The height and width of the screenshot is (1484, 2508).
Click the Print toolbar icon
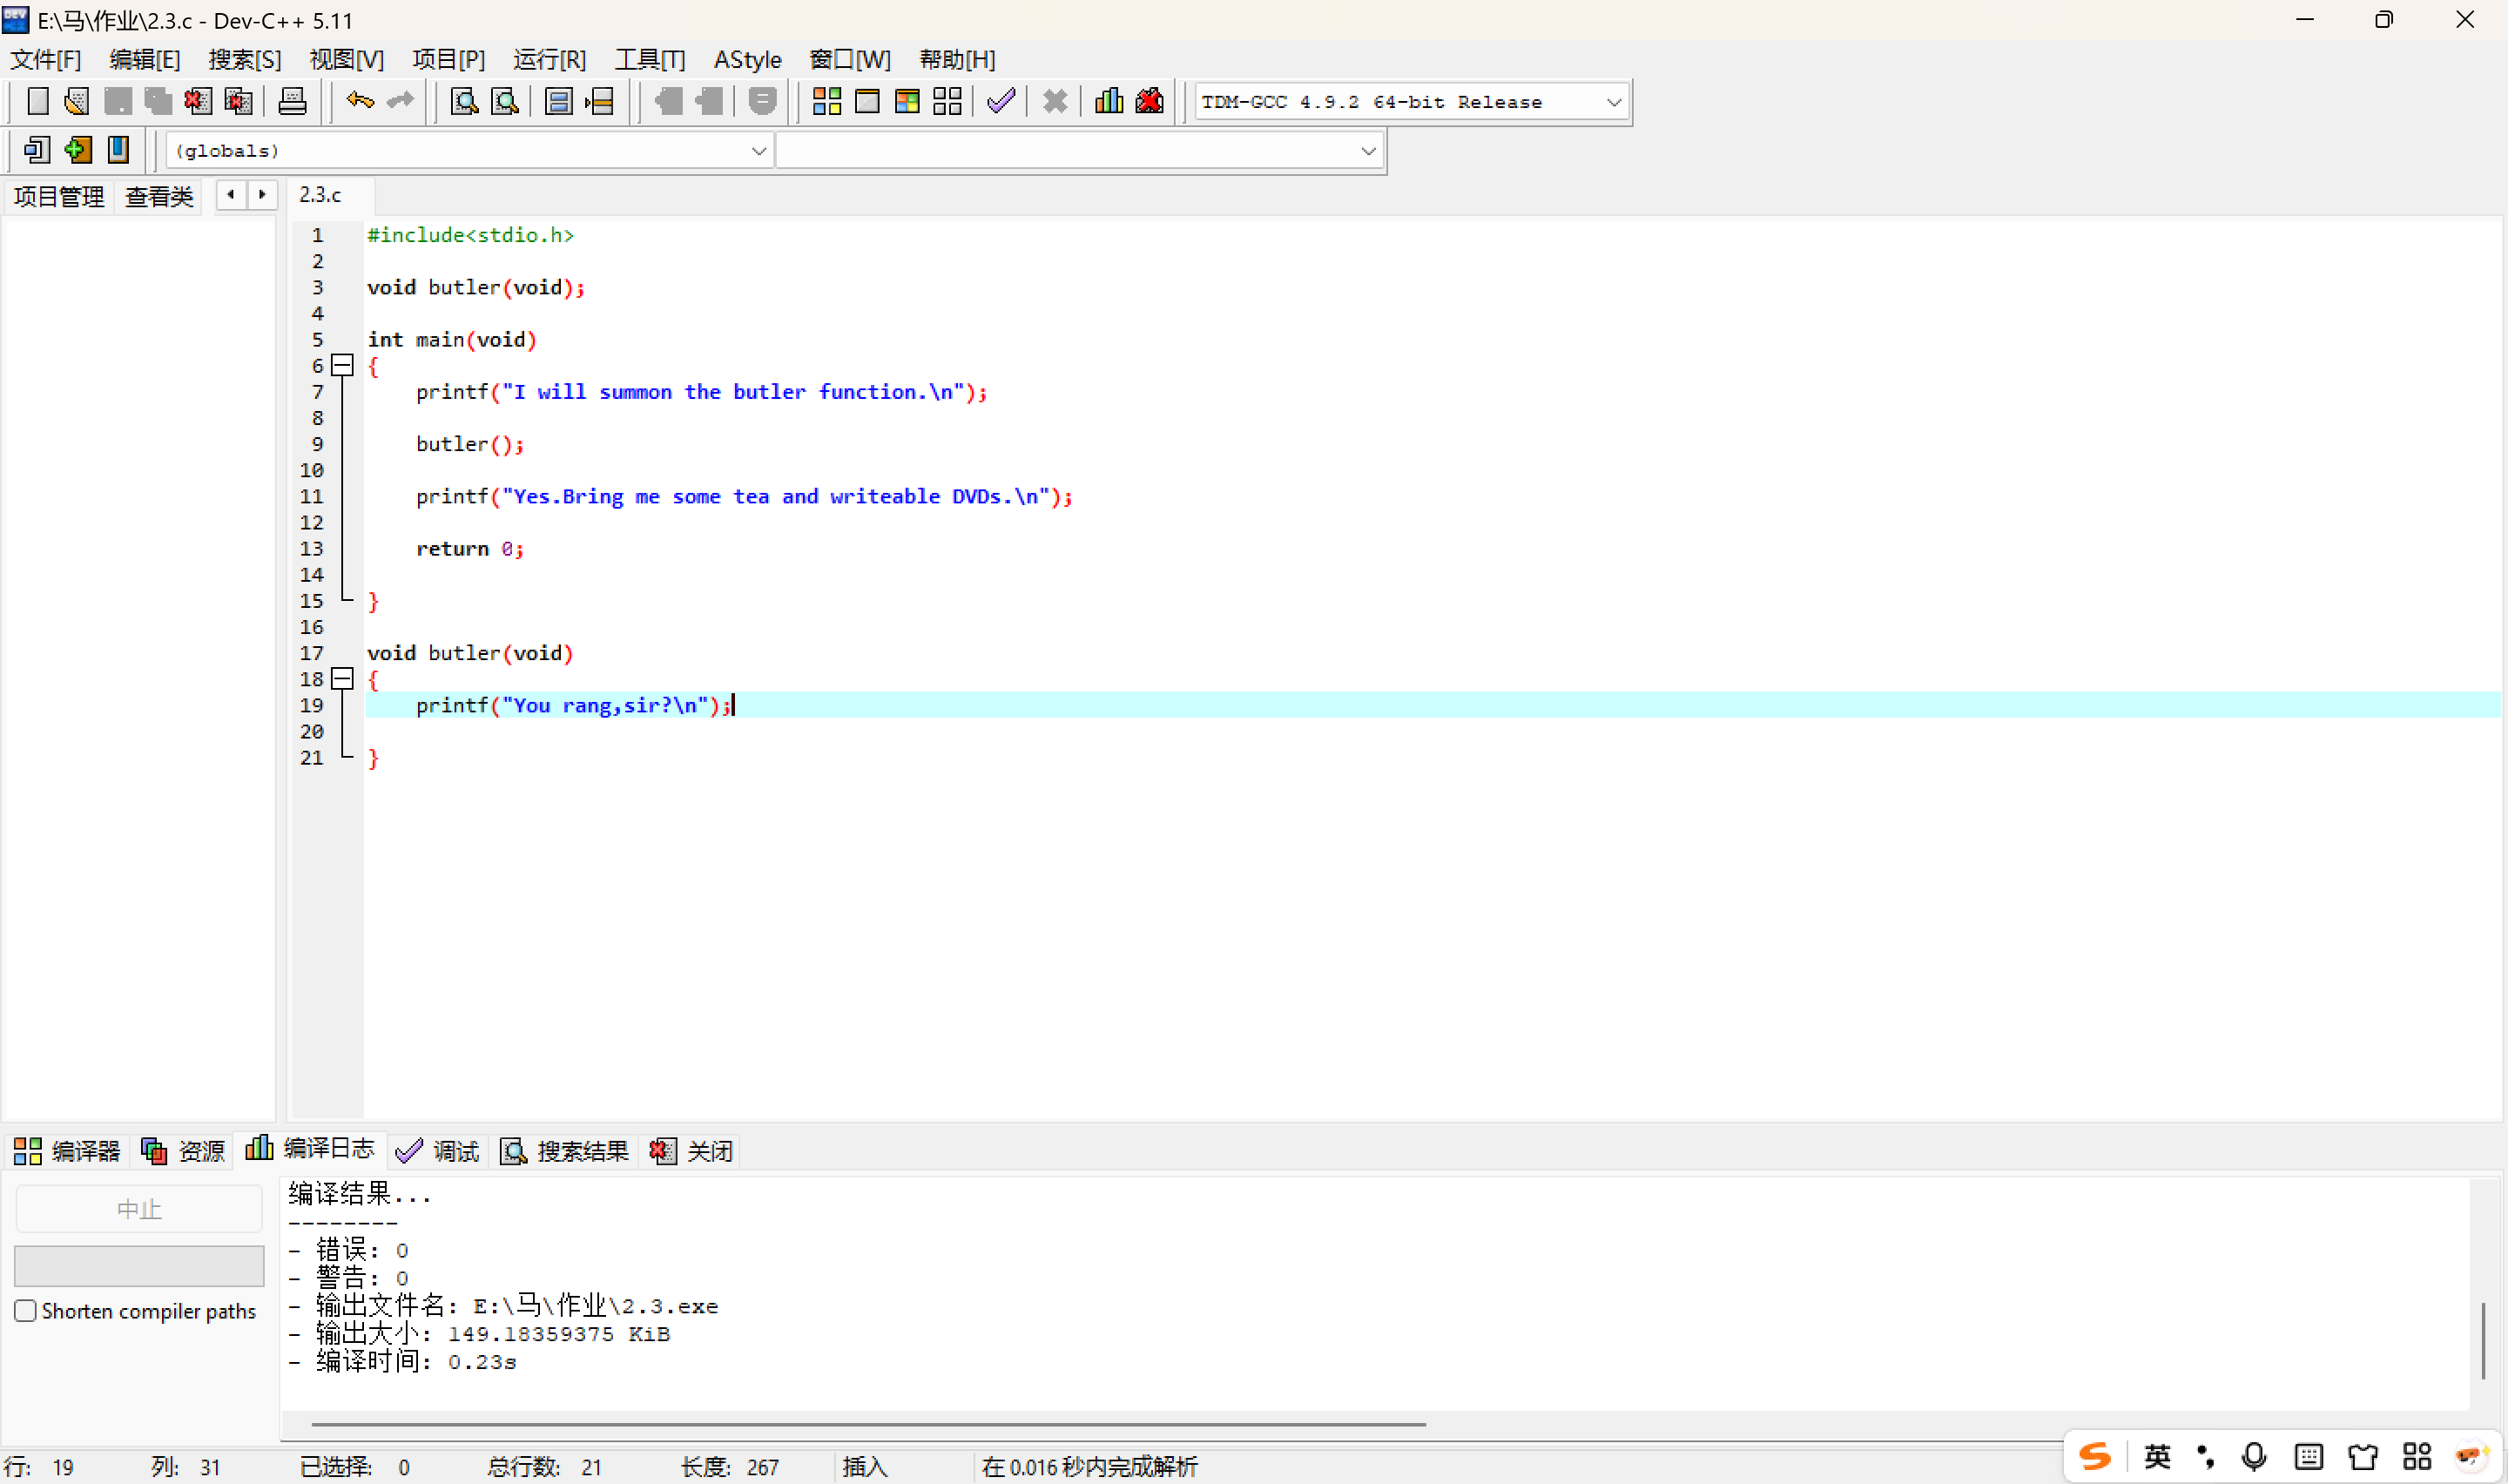click(x=292, y=101)
